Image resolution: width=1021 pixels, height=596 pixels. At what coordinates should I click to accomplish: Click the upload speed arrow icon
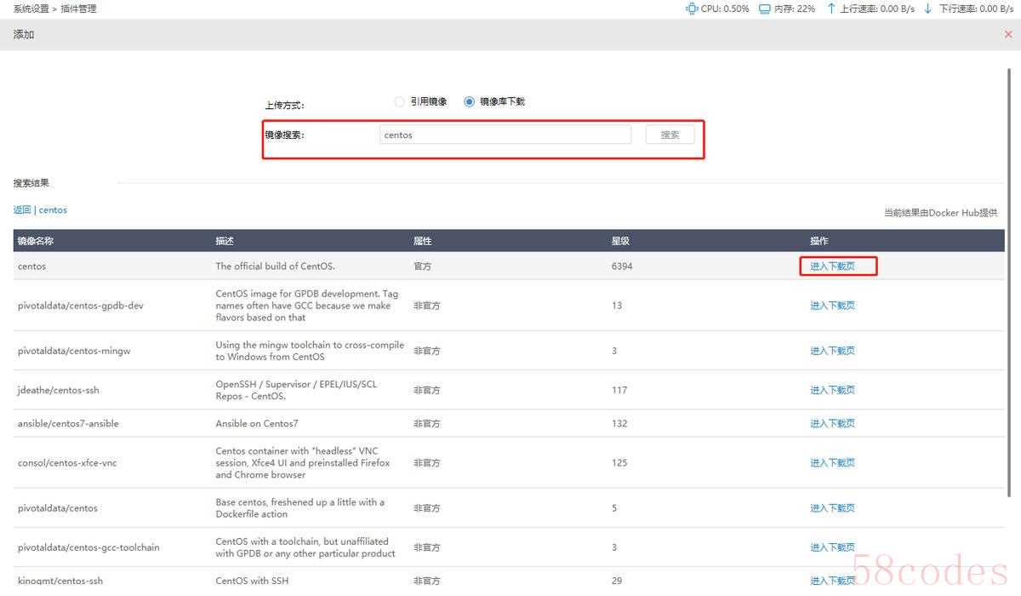pyautogui.click(x=830, y=9)
